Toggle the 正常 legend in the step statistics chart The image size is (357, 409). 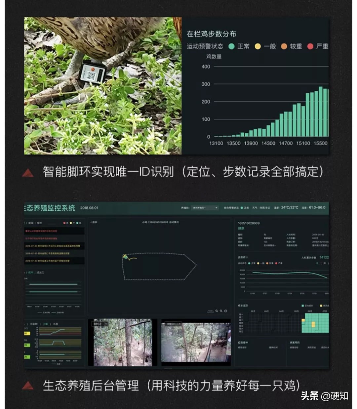tap(249, 263)
